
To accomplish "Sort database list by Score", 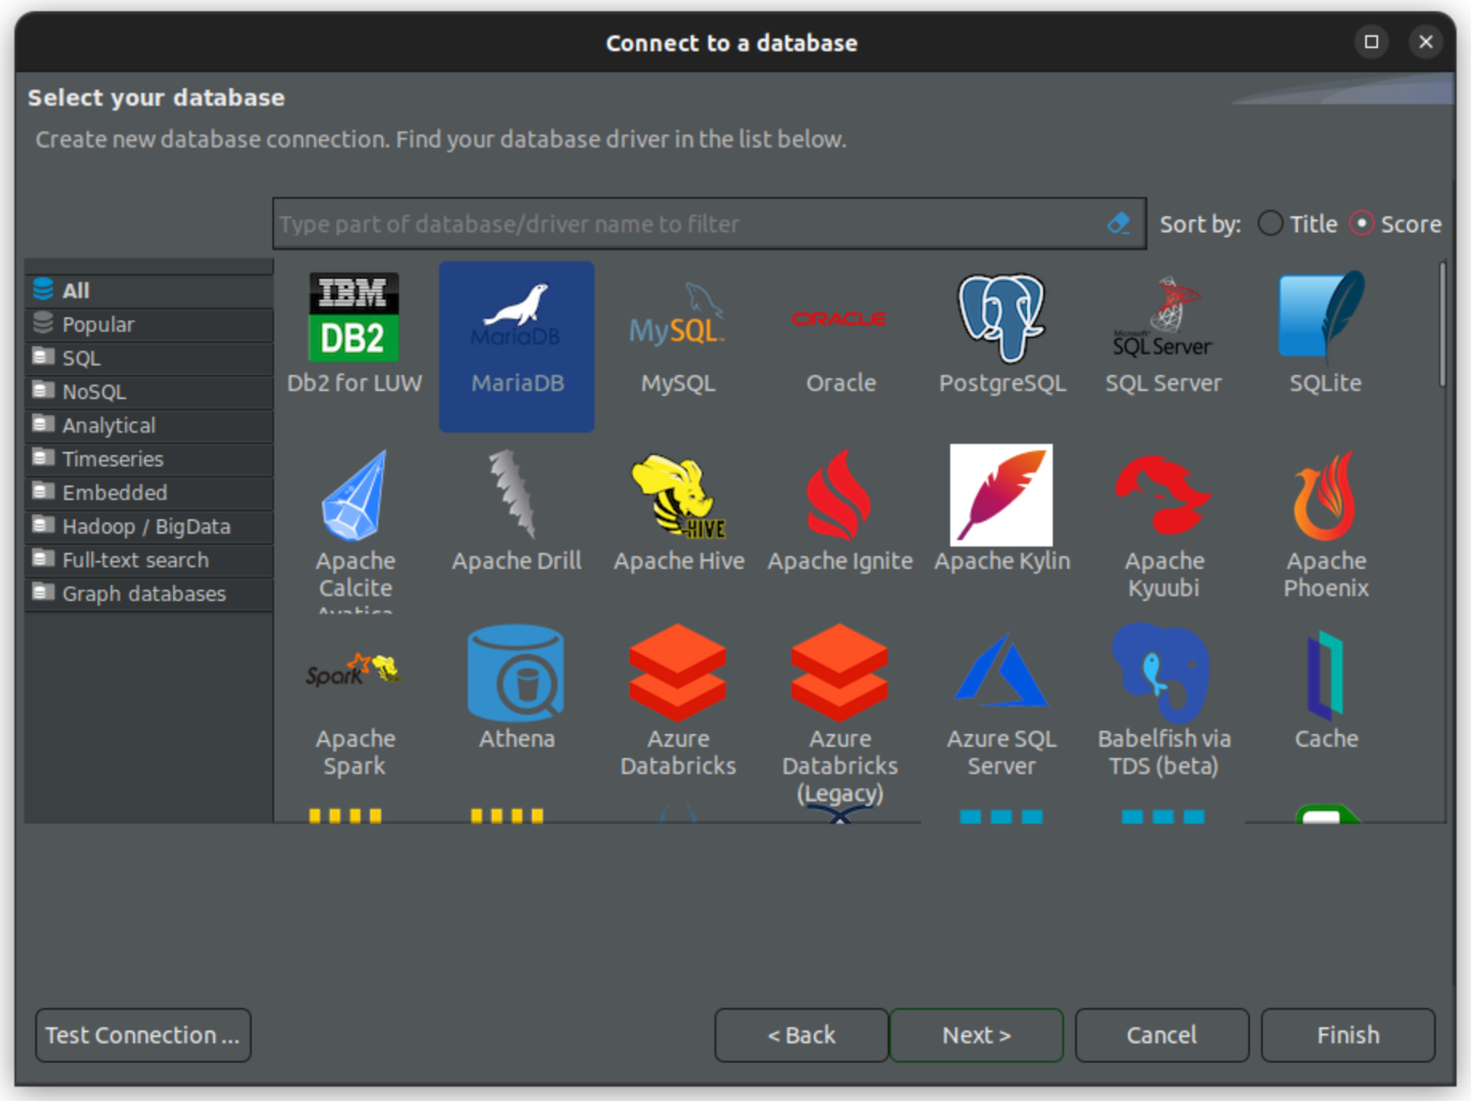I will 1362,224.
